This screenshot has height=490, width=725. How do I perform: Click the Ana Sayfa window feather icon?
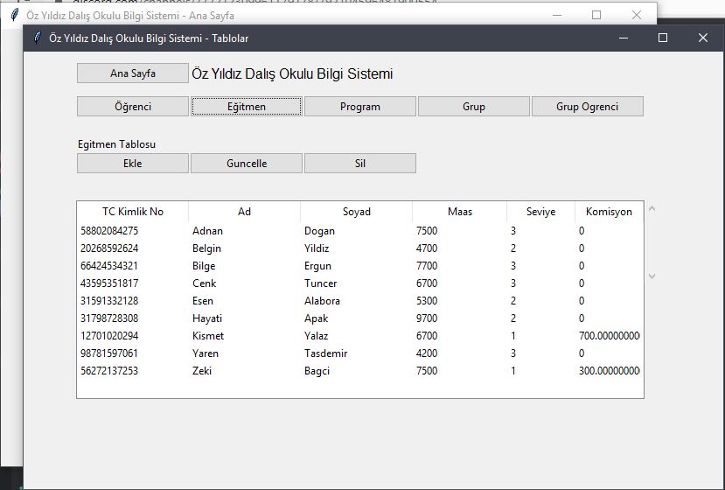(15, 15)
